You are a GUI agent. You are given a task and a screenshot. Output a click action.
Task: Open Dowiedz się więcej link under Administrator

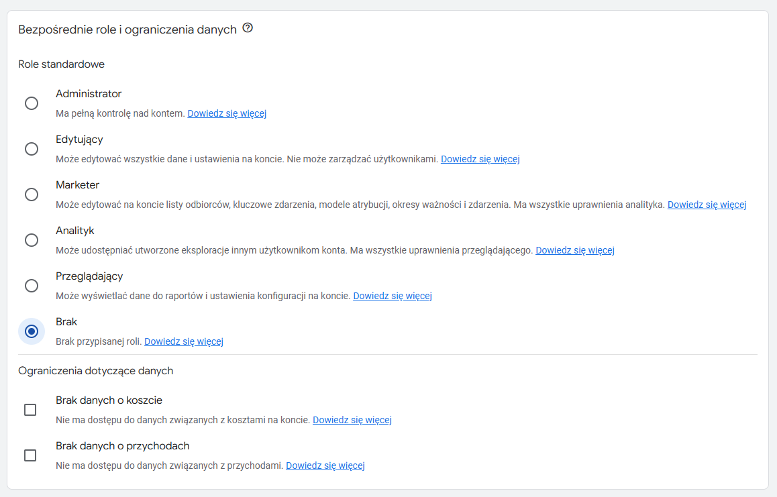point(227,113)
